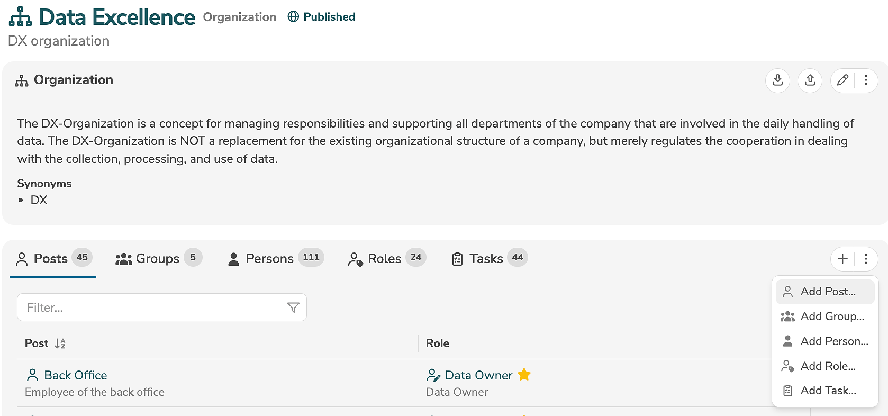
Task: Click inside the Filter text field
Action: 151,308
